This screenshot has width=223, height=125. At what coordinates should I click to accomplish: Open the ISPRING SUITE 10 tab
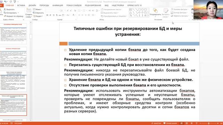coord(134,6)
